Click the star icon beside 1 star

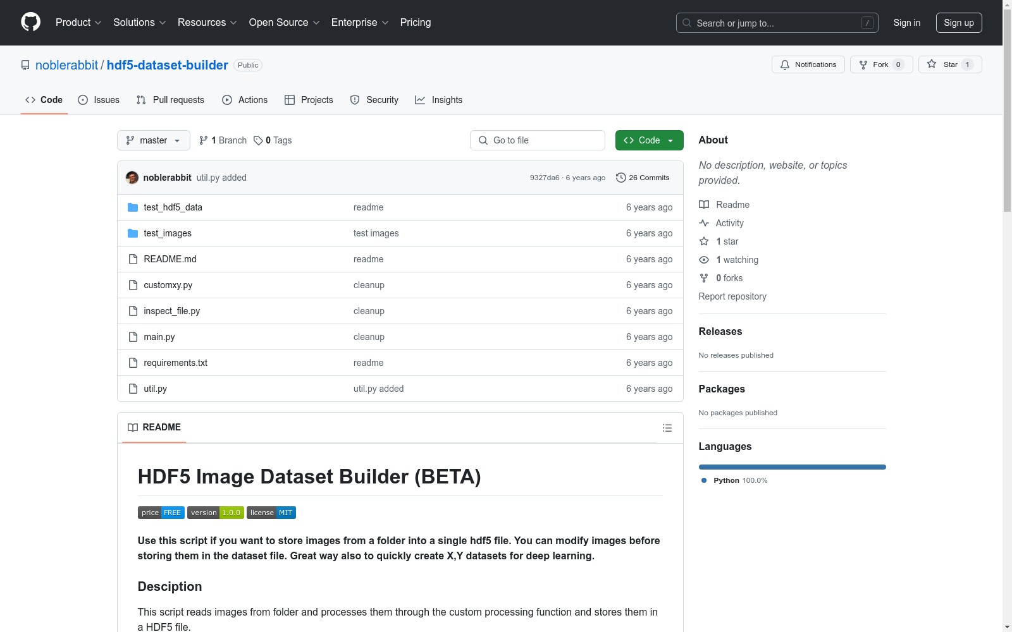pos(704,241)
